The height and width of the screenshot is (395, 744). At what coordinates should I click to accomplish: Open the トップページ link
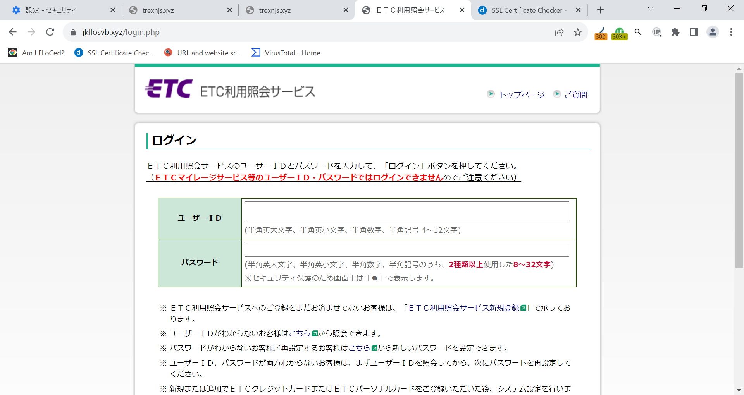click(522, 95)
